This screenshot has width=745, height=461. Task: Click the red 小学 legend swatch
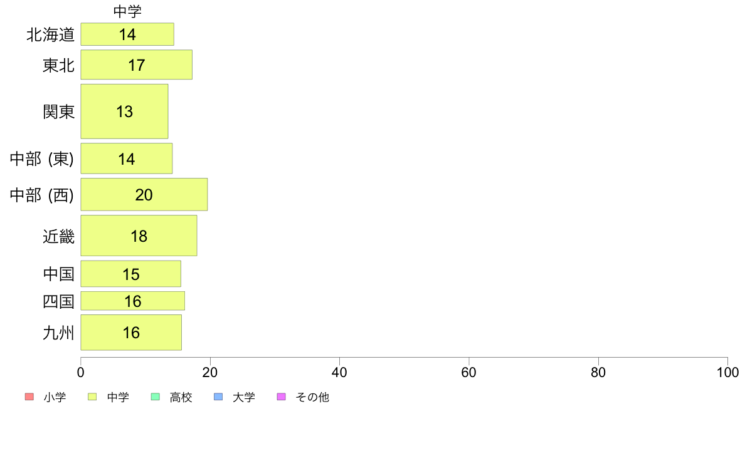point(29,397)
